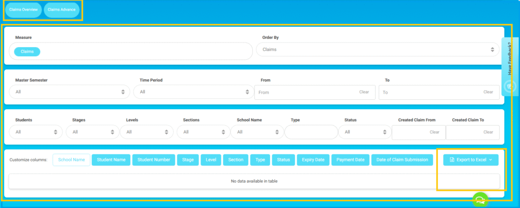Open the Time Period dropdown
Image resolution: width=520 pixels, height=208 pixels.
click(x=193, y=92)
